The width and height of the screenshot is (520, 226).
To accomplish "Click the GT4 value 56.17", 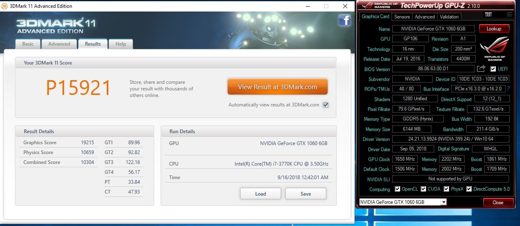I will 134,172.
